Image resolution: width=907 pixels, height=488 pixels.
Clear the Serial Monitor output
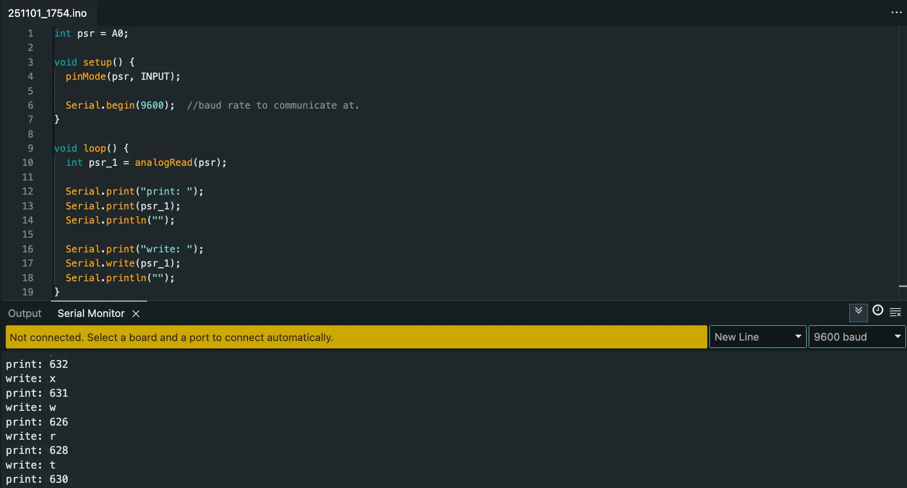[x=895, y=312]
